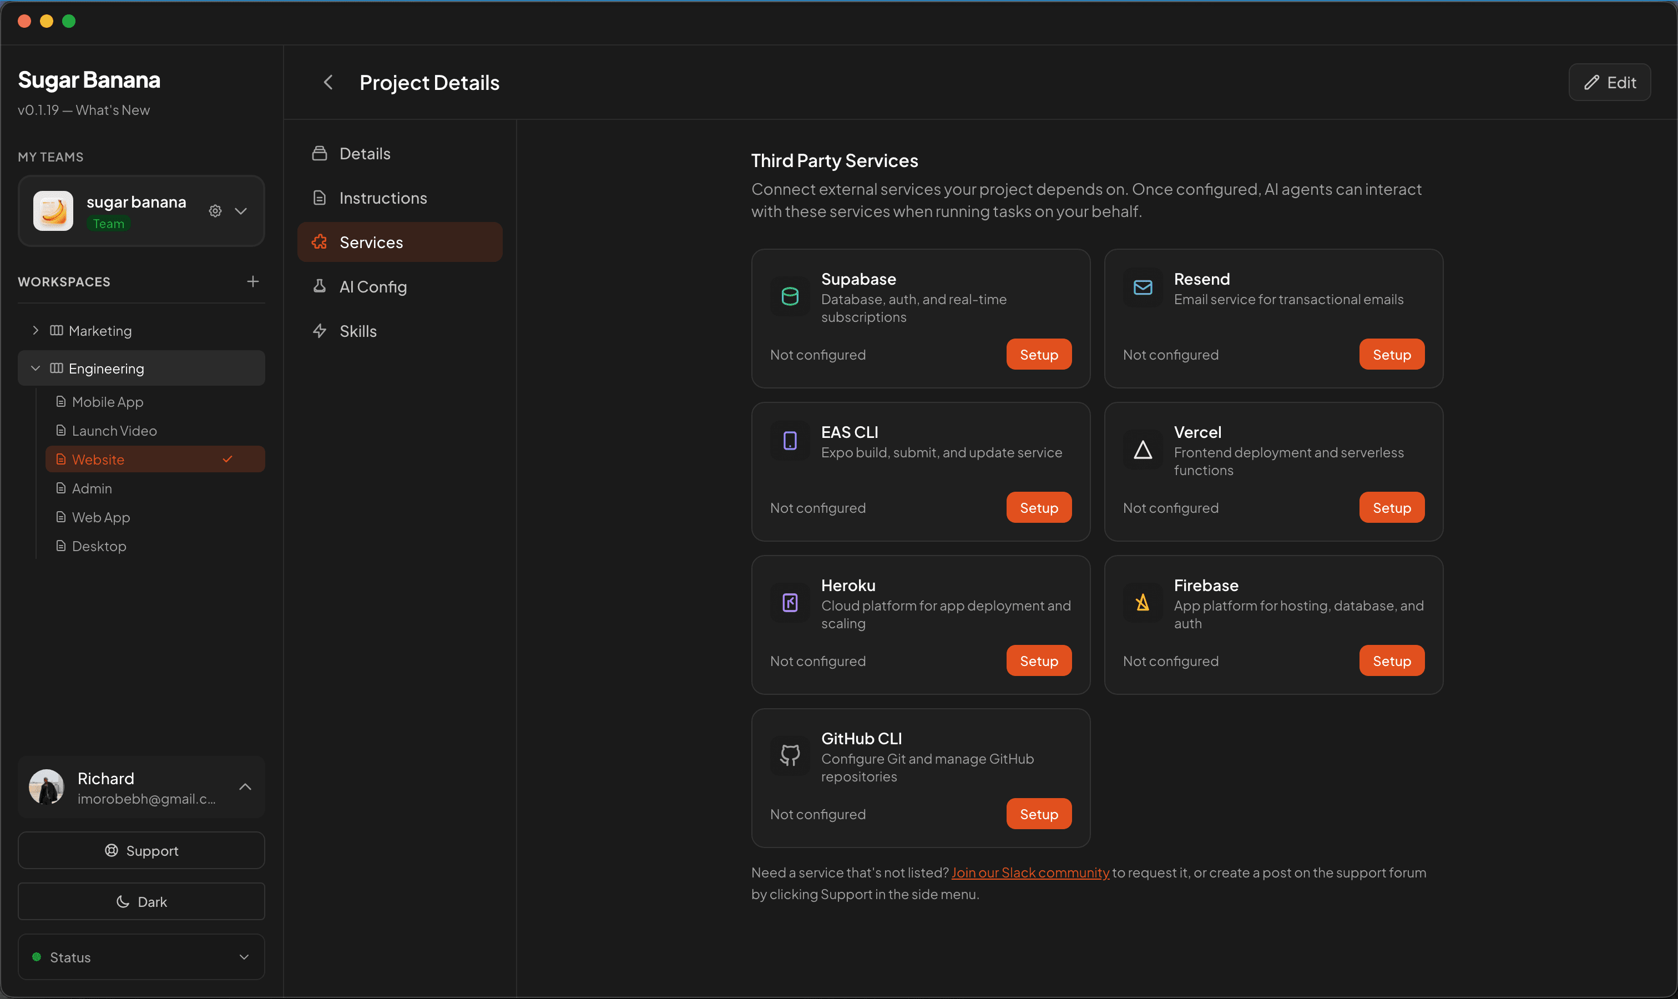Select the Services section

click(400, 243)
